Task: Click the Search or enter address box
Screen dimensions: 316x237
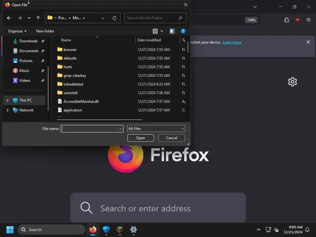Action: tap(158, 208)
